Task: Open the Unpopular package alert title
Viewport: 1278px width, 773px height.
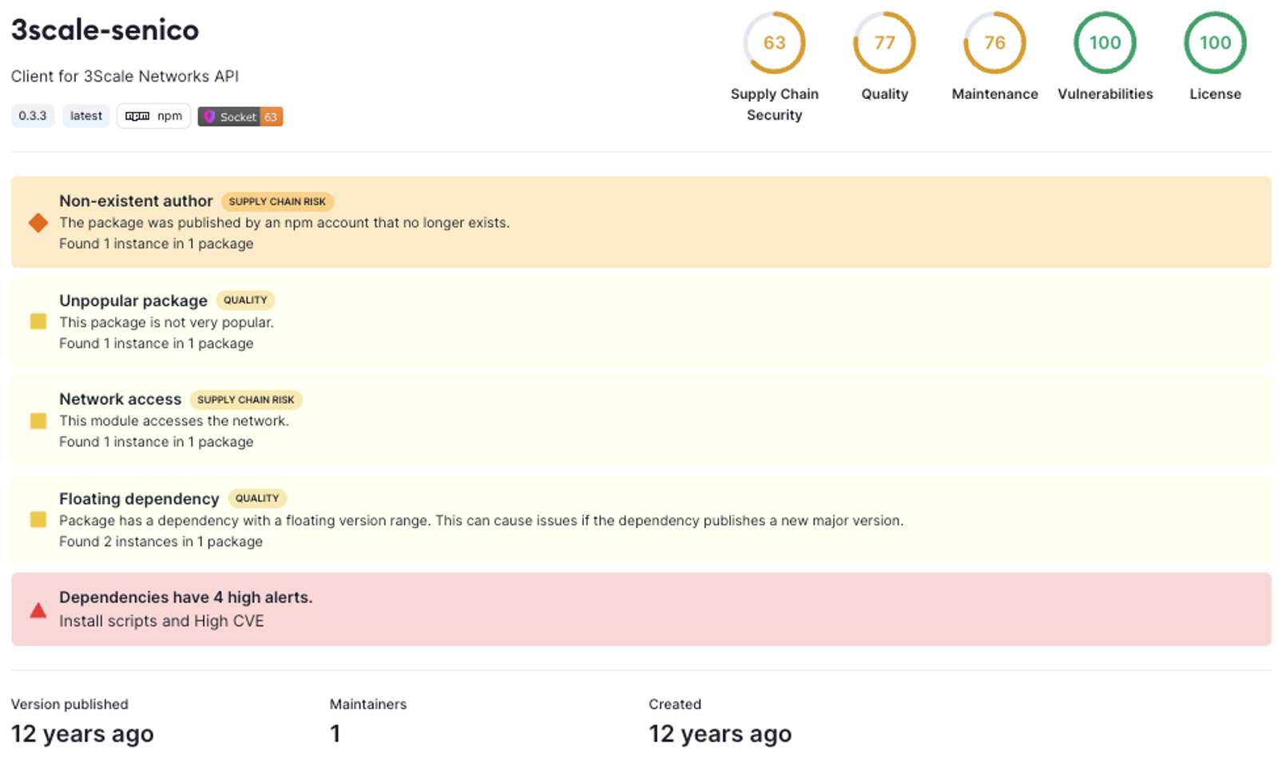Action: (133, 300)
